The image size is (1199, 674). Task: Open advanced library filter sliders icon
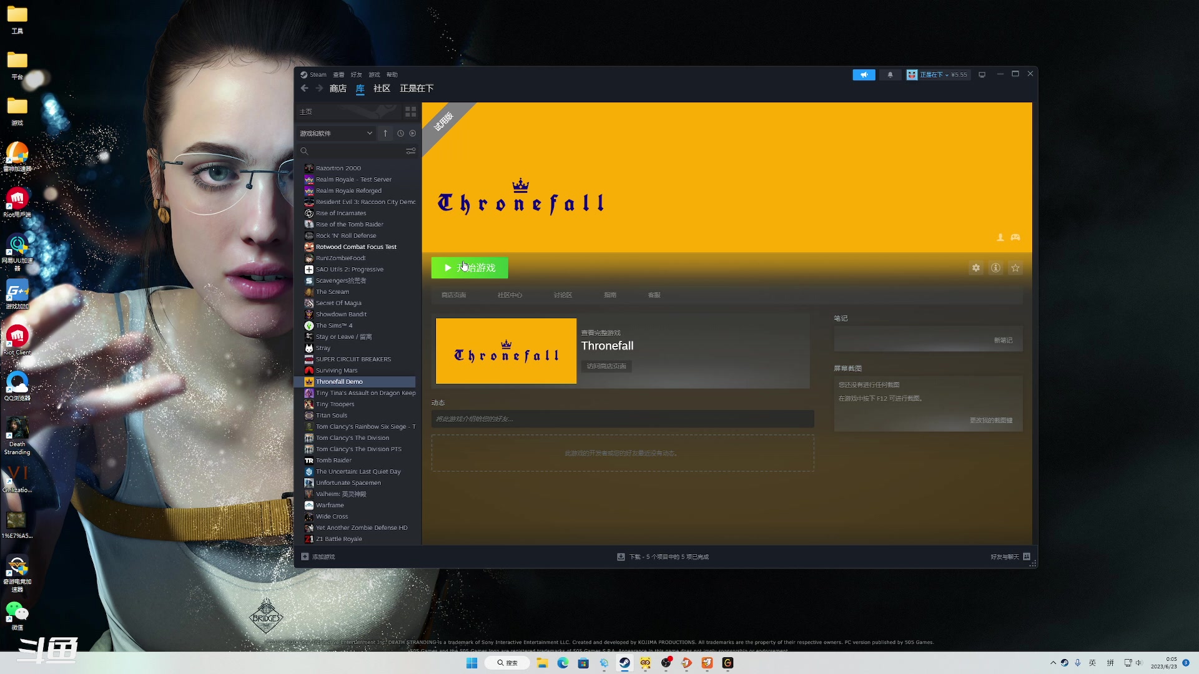[x=410, y=151]
